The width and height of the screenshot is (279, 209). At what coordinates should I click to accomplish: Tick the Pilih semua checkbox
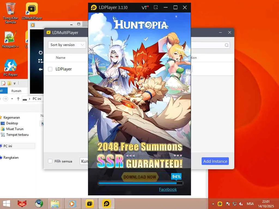point(50,161)
